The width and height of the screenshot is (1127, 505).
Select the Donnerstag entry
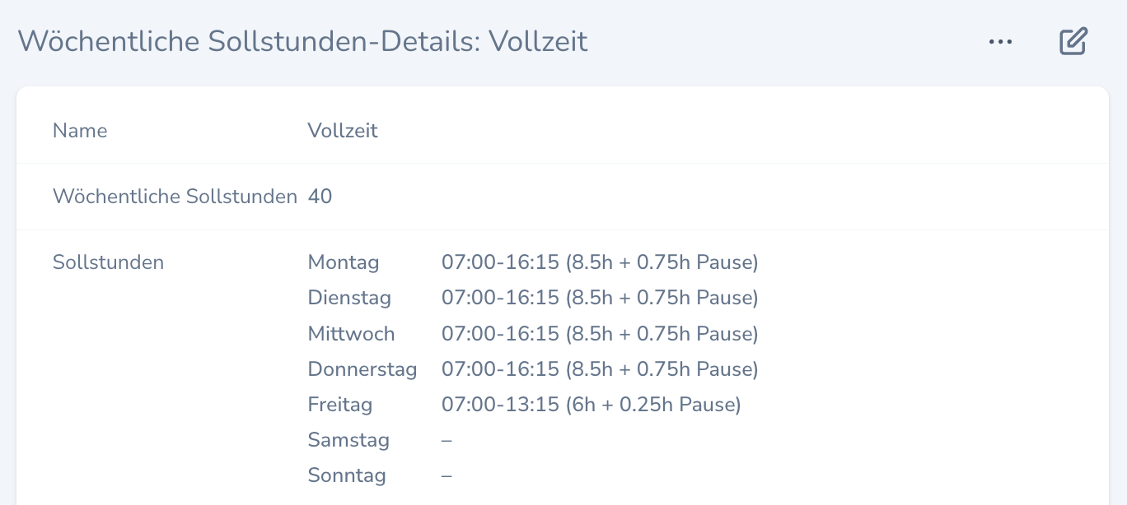tap(362, 368)
